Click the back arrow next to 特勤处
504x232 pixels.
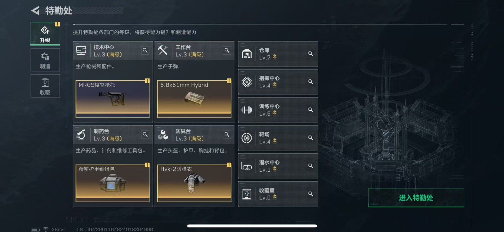[x=35, y=11]
